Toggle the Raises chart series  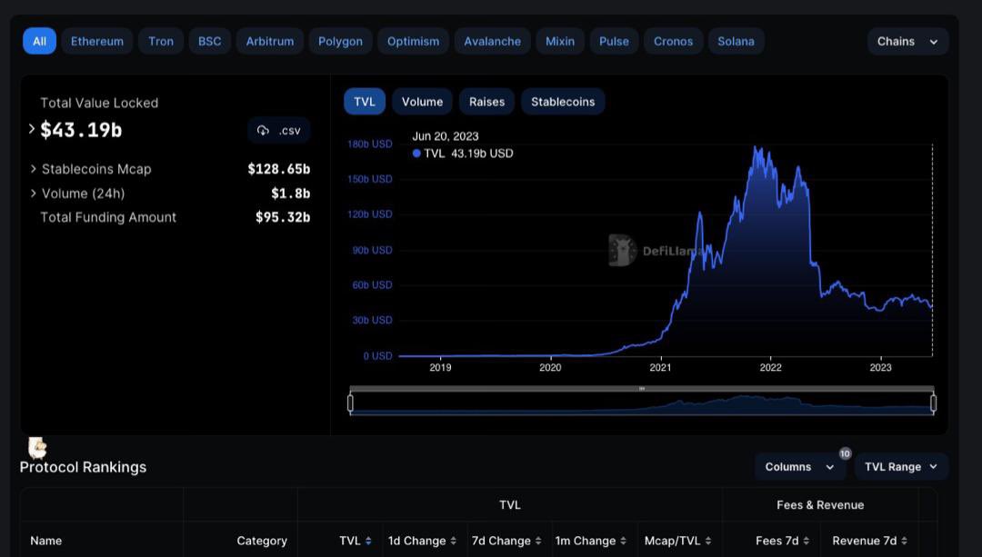click(x=486, y=102)
